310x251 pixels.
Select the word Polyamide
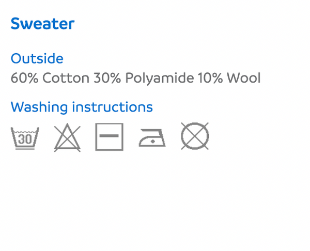pyautogui.click(x=160, y=79)
